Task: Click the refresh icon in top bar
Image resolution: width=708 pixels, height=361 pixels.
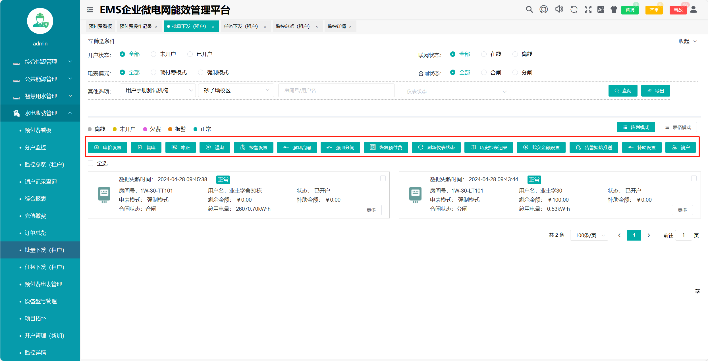Action: pyautogui.click(x=574, y=10)
